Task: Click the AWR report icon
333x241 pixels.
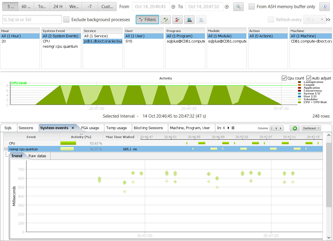Action: pos(189,20)
